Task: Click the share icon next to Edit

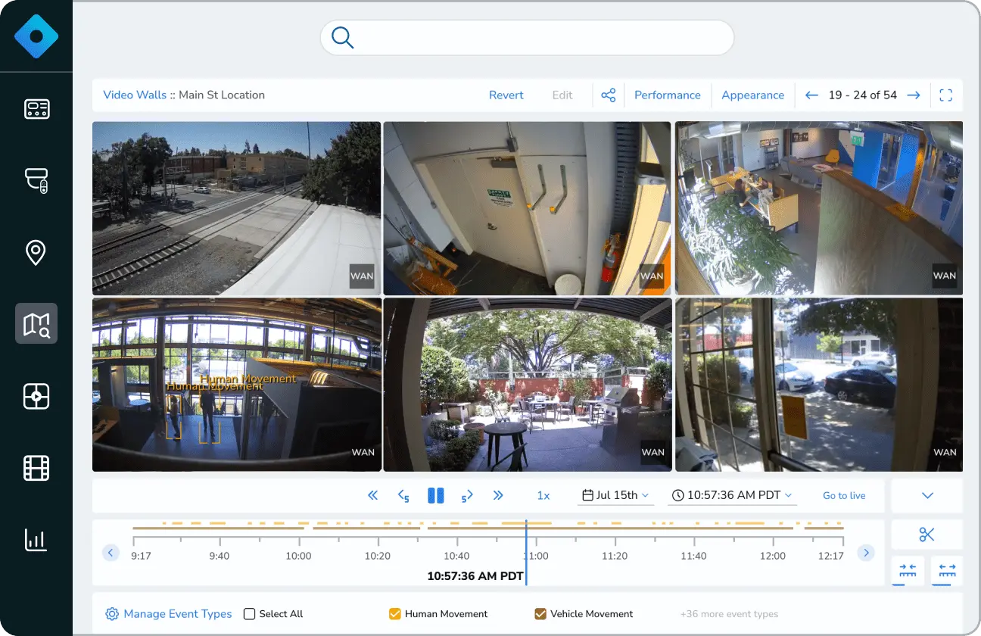Action: (609, 95)
